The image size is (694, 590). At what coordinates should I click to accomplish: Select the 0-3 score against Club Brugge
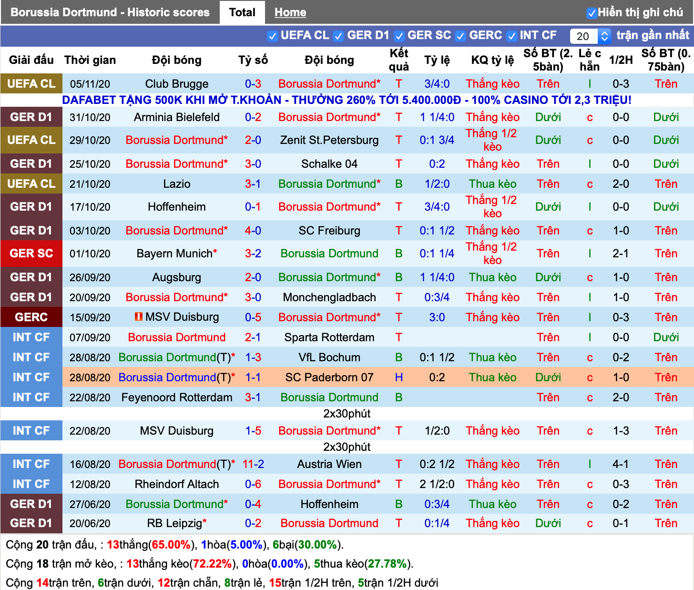(x=253, y=84)
